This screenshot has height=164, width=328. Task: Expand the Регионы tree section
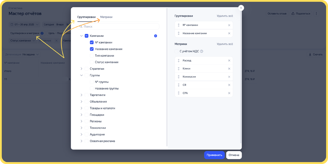point(81,121)
